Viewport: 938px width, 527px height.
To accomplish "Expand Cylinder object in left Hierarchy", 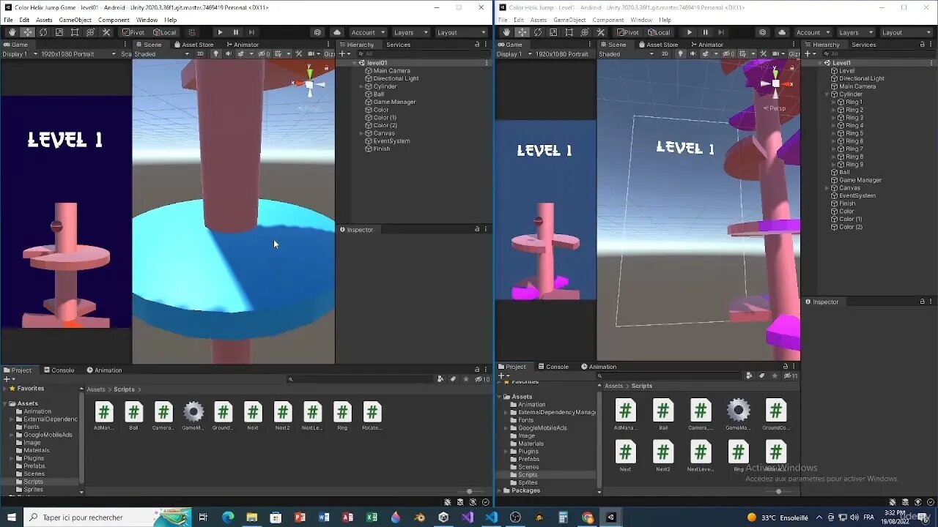I will click(361, 86).
